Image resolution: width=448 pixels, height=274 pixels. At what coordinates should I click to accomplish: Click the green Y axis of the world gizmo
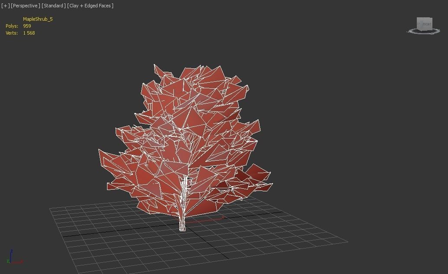click(x=8, y=261)
